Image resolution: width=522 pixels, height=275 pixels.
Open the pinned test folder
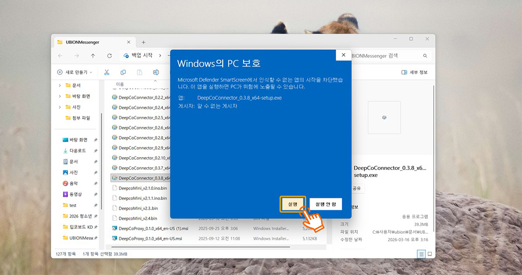point(69,205)
